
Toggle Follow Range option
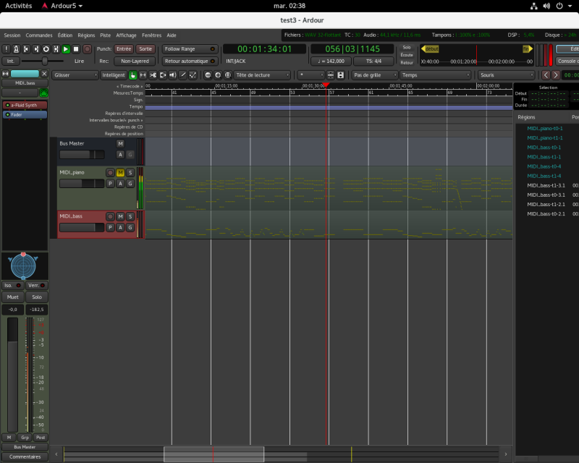point(190,49)
